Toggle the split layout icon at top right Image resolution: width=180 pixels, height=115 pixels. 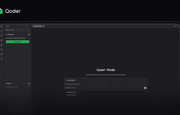[x=175, y=26]
